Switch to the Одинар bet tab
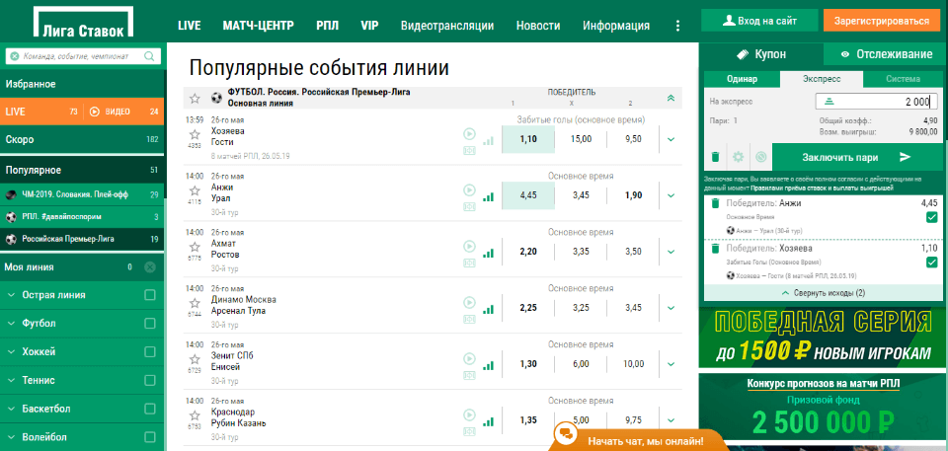 [742, 79]
